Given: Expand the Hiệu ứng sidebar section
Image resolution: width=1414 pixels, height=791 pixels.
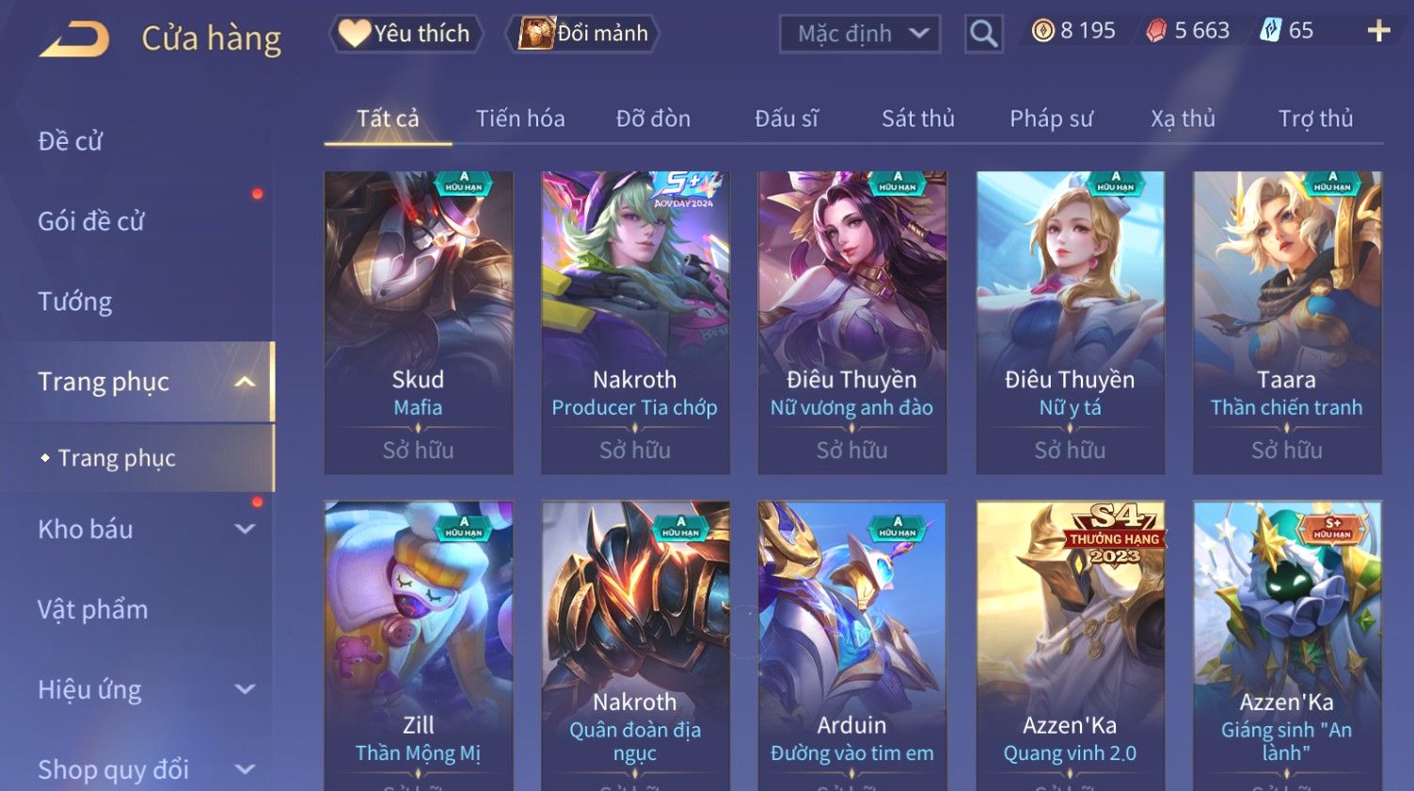Looking at the screenshot, I should [x=245, y=689].
